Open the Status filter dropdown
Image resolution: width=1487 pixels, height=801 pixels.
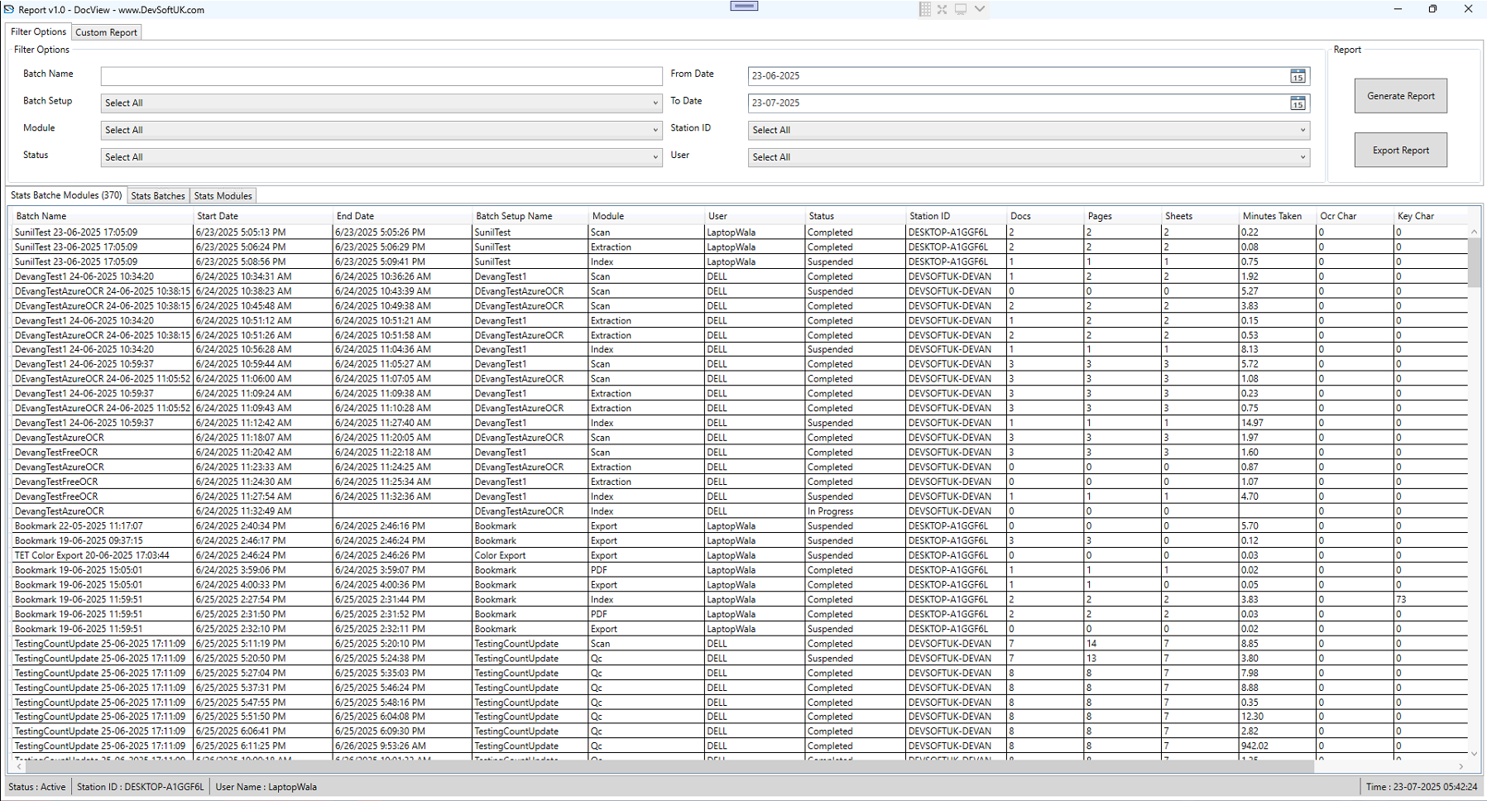655,157
